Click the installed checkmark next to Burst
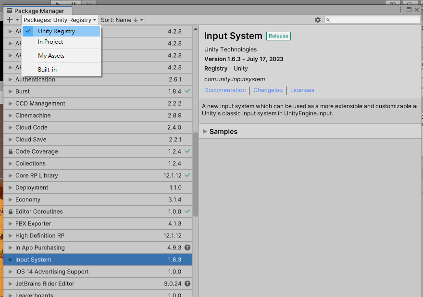423x297 pixels. coord(187,91)
